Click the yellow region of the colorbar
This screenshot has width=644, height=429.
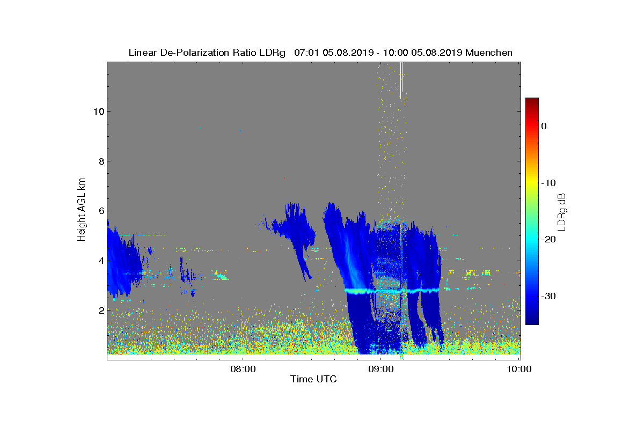(x=532, y=182)
